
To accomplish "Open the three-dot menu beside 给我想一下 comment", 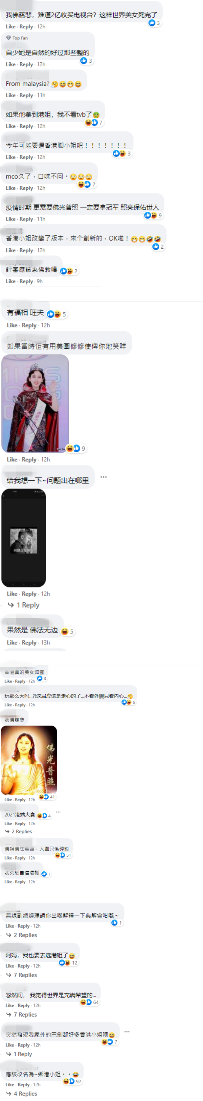I will point(104,477).
